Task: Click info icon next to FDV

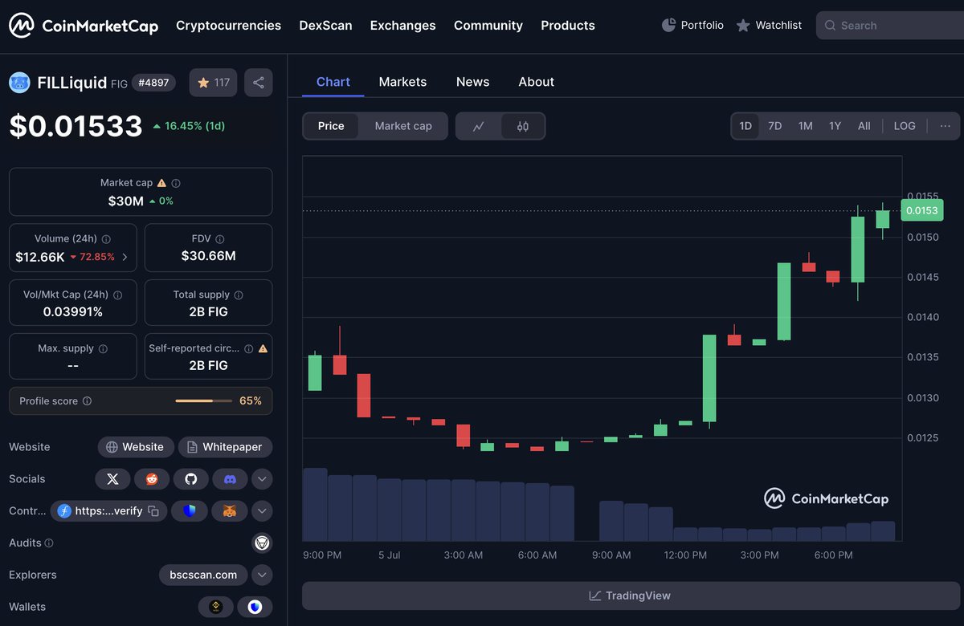Action: click(x=220, y=239)
